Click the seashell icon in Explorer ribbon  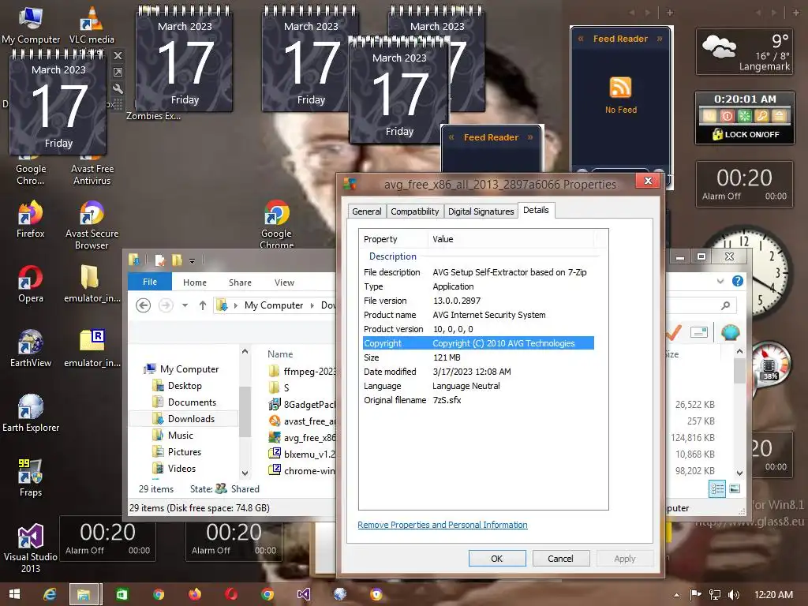[730, 333]
